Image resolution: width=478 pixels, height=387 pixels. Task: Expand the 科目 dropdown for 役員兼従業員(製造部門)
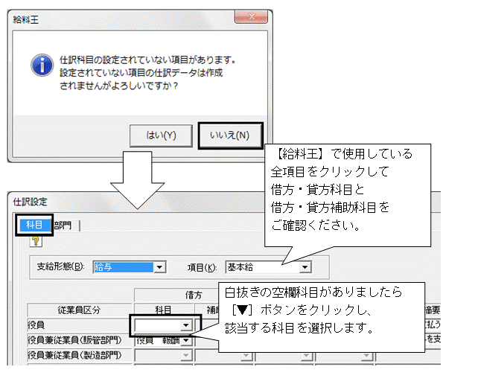(185, 355)
